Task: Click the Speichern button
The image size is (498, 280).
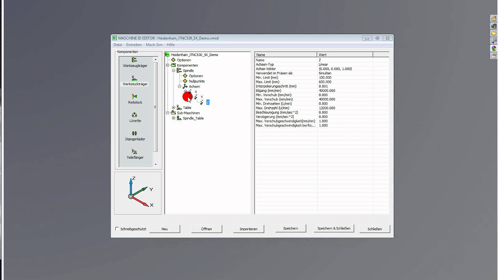Action: click(291, 229)
